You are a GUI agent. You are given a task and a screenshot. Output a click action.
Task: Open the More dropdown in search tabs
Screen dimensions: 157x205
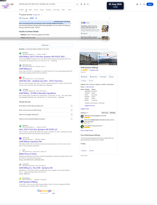click(64, 10)
